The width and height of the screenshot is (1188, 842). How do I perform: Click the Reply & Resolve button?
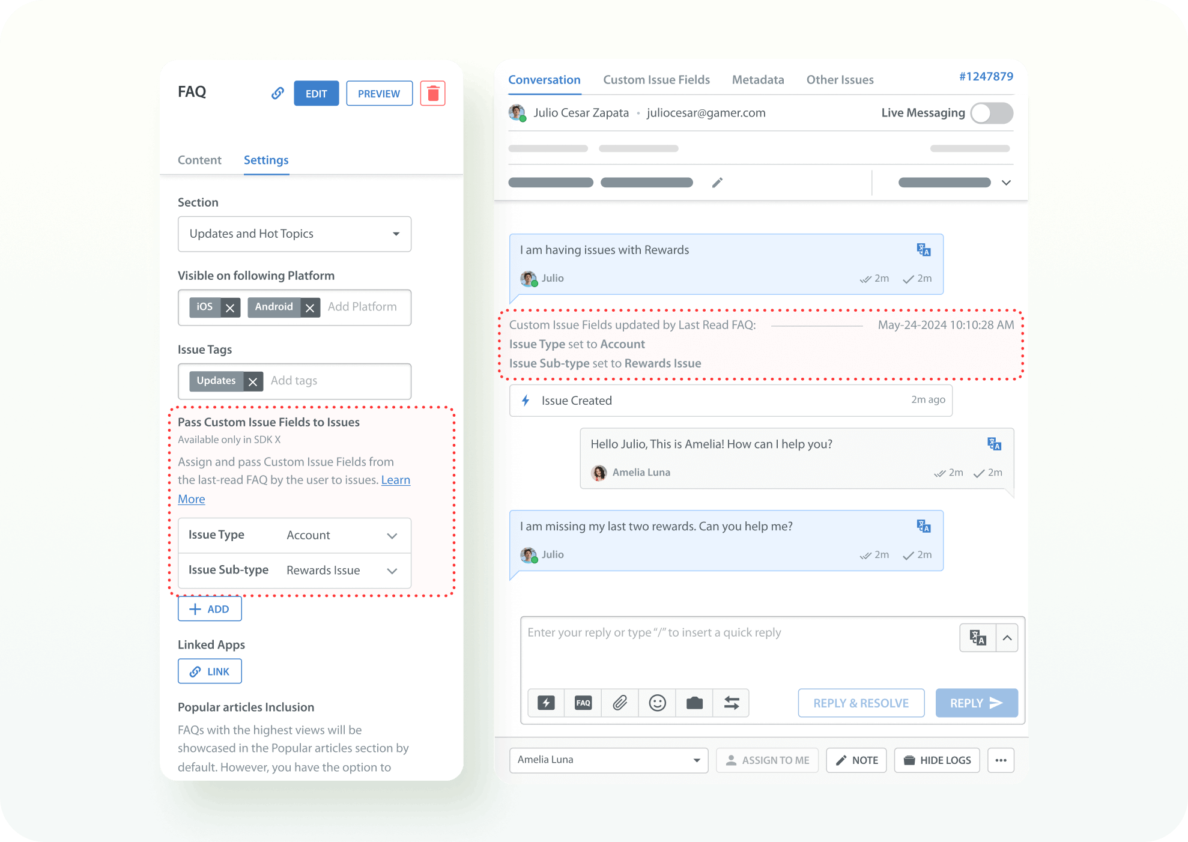[860, 703]
